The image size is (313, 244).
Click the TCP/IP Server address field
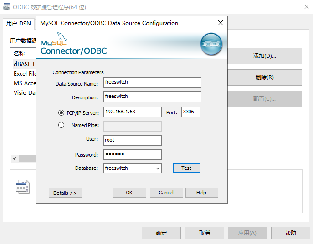tap(133, 112)
